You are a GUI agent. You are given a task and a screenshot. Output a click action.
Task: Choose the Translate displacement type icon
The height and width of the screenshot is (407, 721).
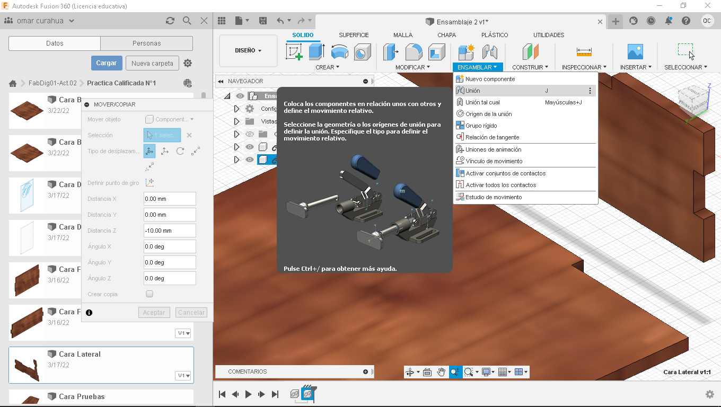(165, 151)
